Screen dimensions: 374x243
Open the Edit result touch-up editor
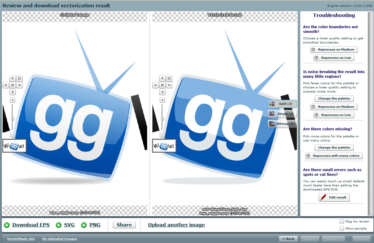tap(334, 198)
